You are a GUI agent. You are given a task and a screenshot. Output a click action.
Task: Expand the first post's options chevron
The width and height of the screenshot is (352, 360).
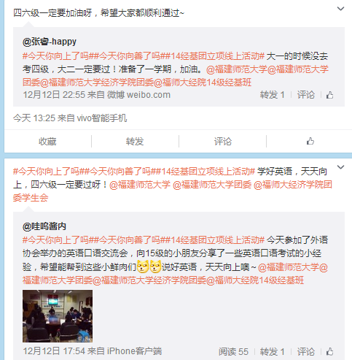point(340,9)
